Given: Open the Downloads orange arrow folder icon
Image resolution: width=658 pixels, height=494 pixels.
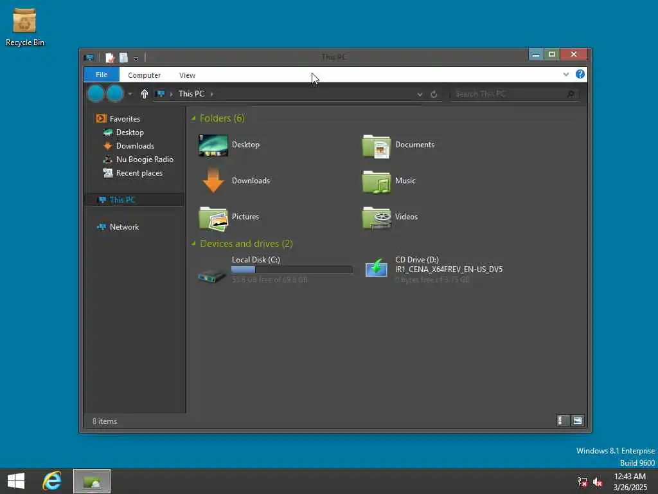Looking at the screenshot, I should tap(213, 181).
